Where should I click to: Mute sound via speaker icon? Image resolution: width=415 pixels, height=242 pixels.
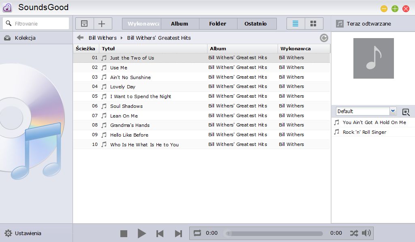pyautogui.click(x=366, y=233)
